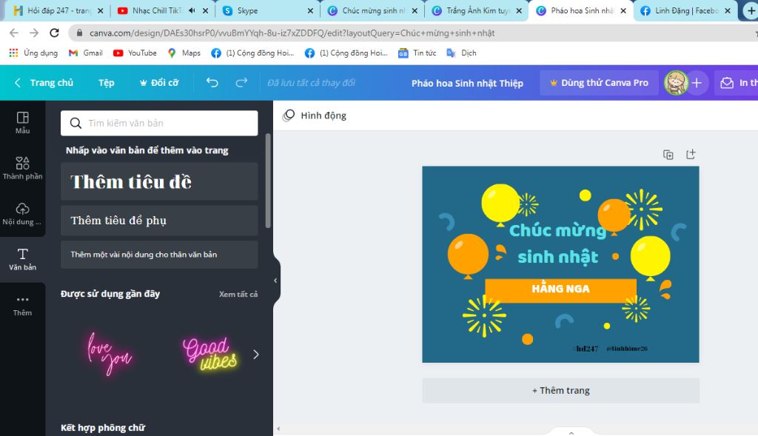Image resolution: width=758 pixels, height=436 pixels.
Task: Open Ứng dụng apps bookmark
Action: pyautogui.click(x=33, y=53)
